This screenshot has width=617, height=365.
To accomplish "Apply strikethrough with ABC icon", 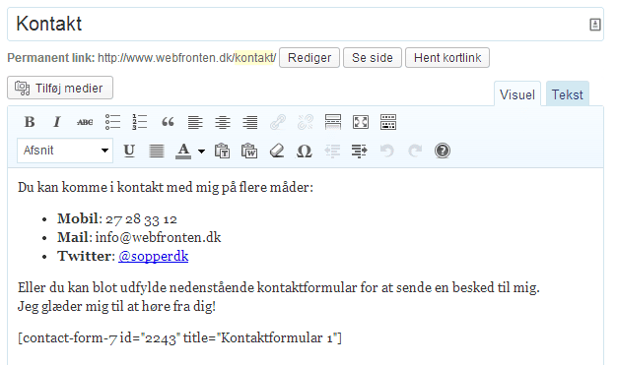I will 85,122.
